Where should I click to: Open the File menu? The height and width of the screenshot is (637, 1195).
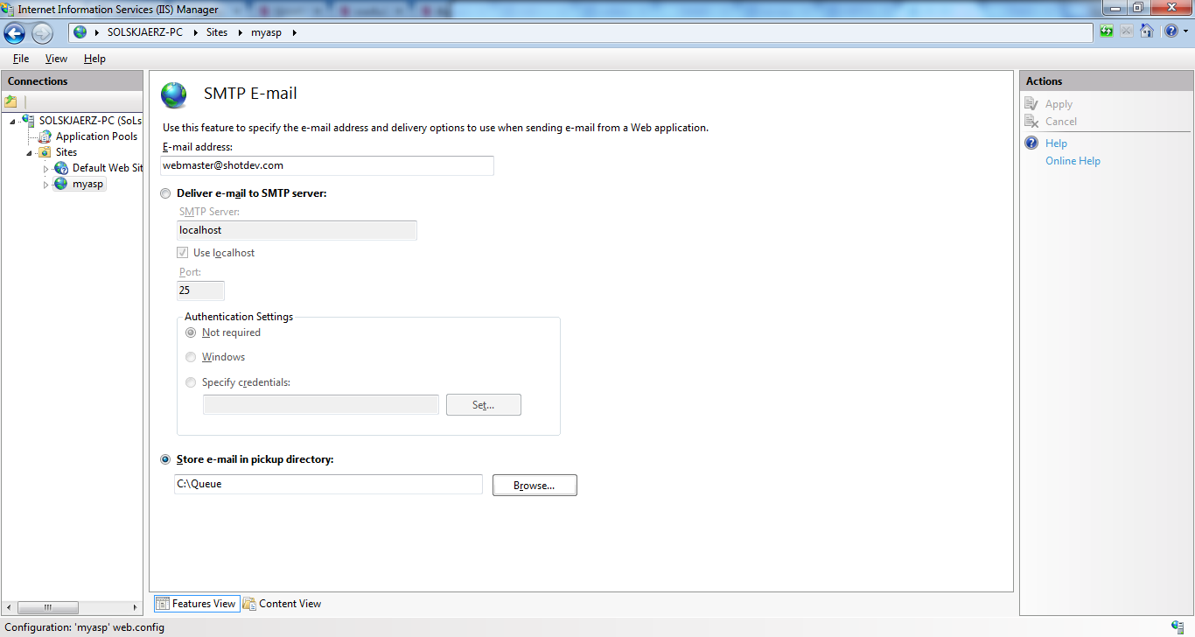(21, 59)
